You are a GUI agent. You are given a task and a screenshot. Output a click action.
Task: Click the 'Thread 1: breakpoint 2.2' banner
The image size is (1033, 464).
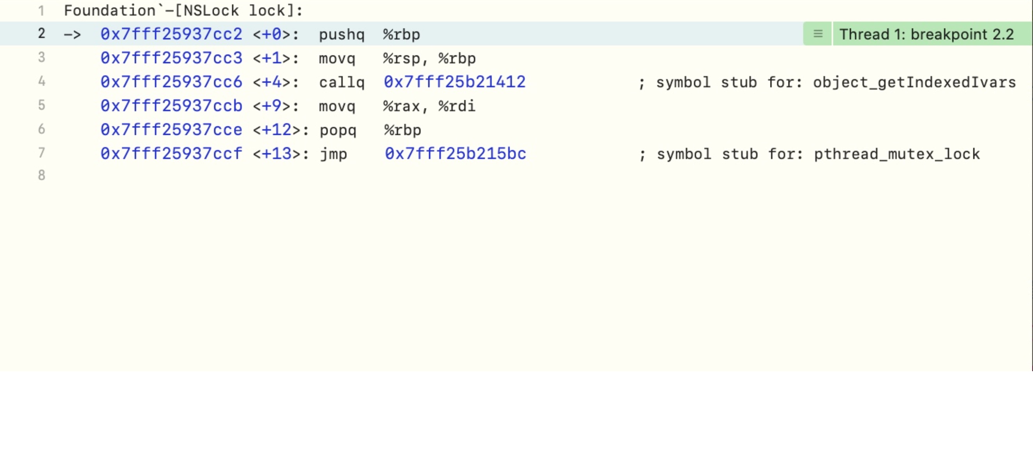point(932,34)
